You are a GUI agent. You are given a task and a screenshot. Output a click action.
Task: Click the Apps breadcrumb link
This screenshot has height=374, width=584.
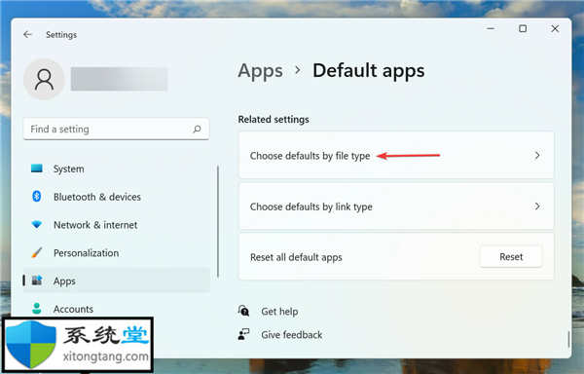click(260, 70)
